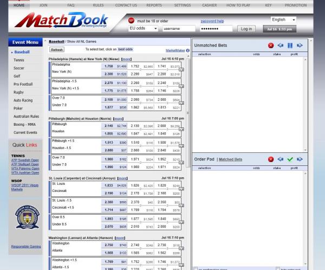Image resolution: width=325 pixels, height=270 pixels.
Task: Select Baseball in Event Menu
Action: (22, 52)
